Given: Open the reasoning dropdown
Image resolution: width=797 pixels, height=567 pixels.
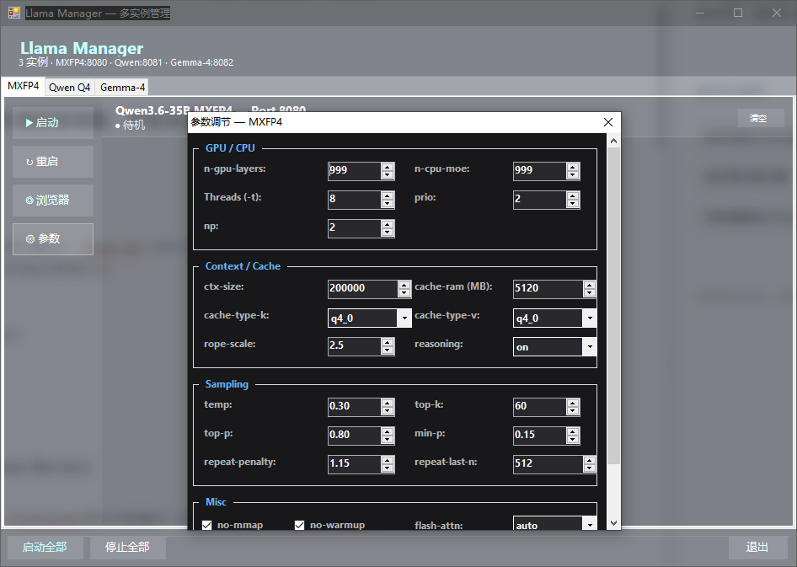Looking at the screenshot, I should click(590, 346).
